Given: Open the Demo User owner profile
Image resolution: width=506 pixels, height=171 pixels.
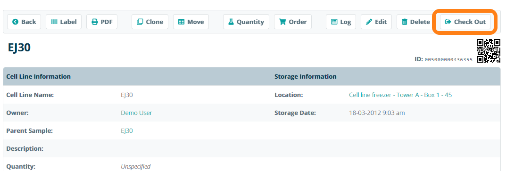Looking at the screenshot, I should coord(136,113).
